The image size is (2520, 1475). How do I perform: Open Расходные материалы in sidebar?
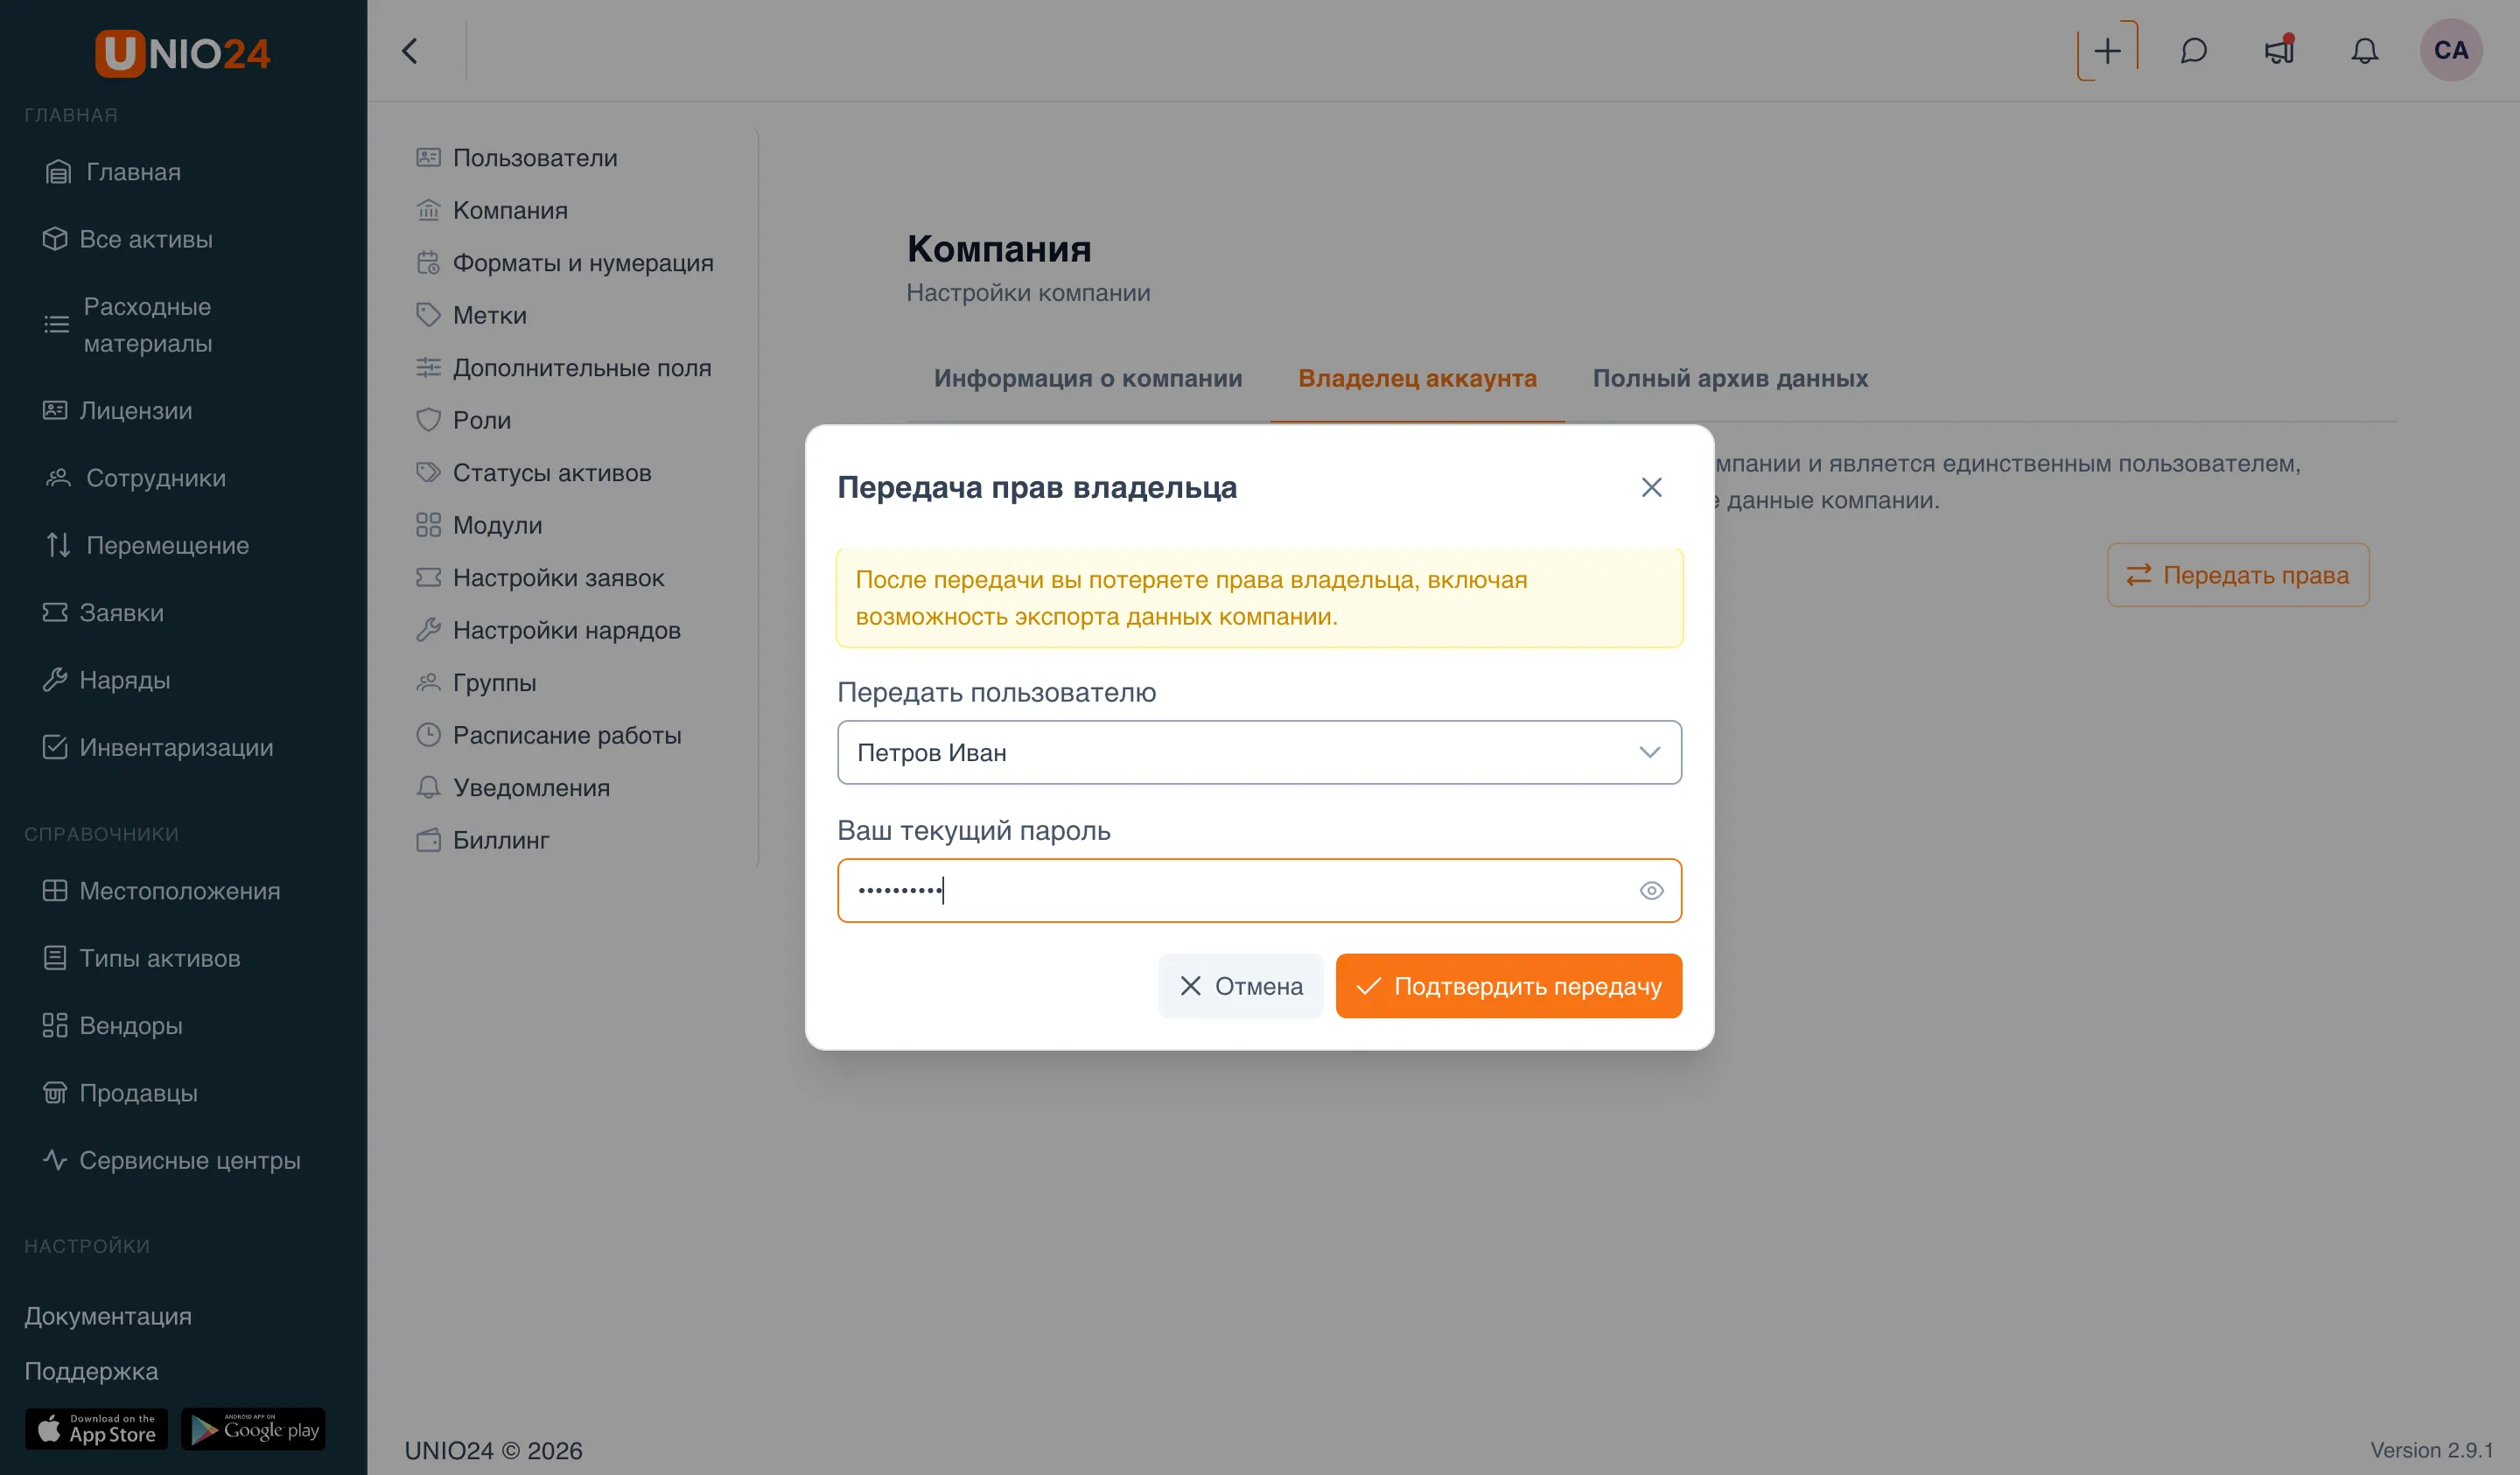pos(127,324)
